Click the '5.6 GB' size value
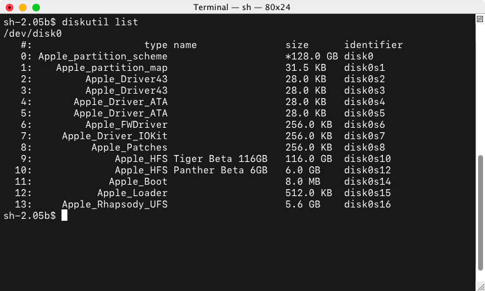This screenshot has height=291, width=485. point(303,204)
